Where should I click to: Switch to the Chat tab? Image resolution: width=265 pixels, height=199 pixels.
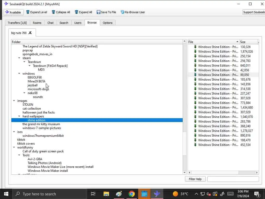point(50,23)
